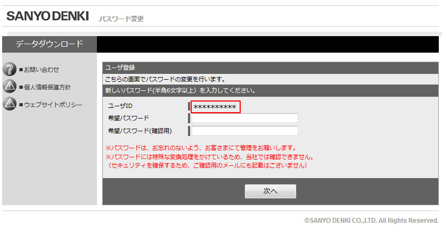Click the 希望パスワード label
Image resolution: width=442 pixels, height=227 pixels.
click(x=128, y=118)
